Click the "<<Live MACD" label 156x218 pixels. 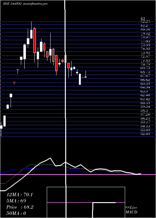[x=131, y=210]
